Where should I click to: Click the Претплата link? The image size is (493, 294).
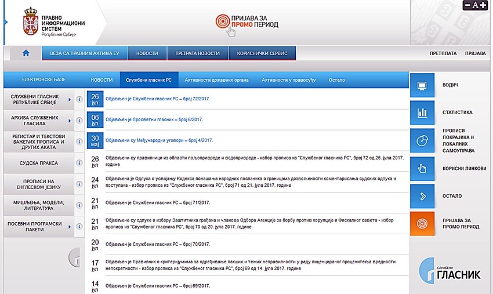(x=443, y=53)
